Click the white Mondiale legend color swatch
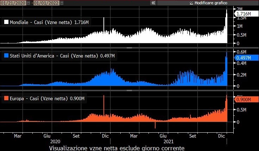The width and height of the screenshot is (259, 151). tap(6, 22)
